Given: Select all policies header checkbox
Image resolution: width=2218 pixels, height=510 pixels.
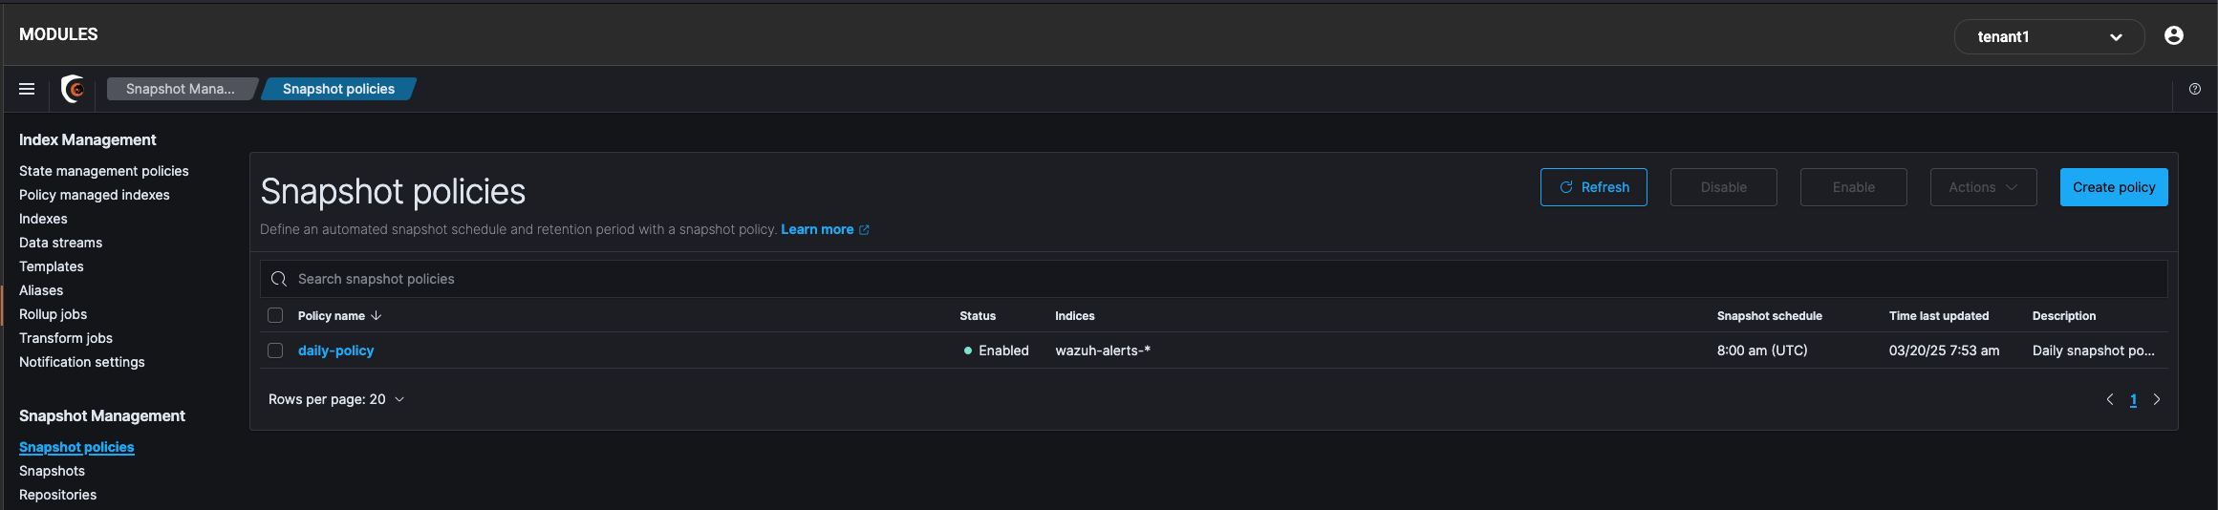Looking at the screenshot, I should click(x=275, y=315).
